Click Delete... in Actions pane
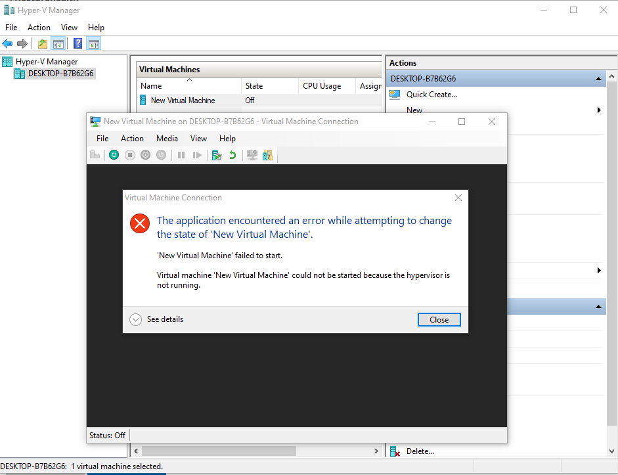618x475 pixels. [x=420, y=451]
